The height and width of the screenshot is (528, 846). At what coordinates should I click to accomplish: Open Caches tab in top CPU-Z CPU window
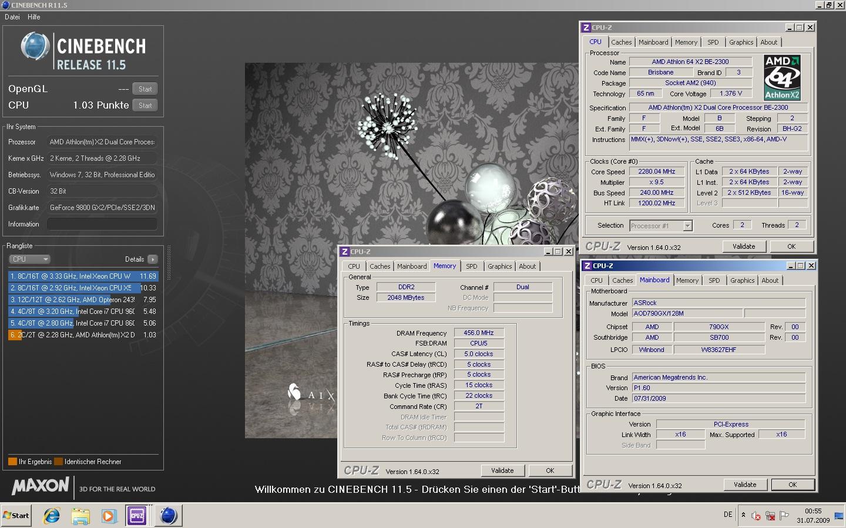point(621,42)
